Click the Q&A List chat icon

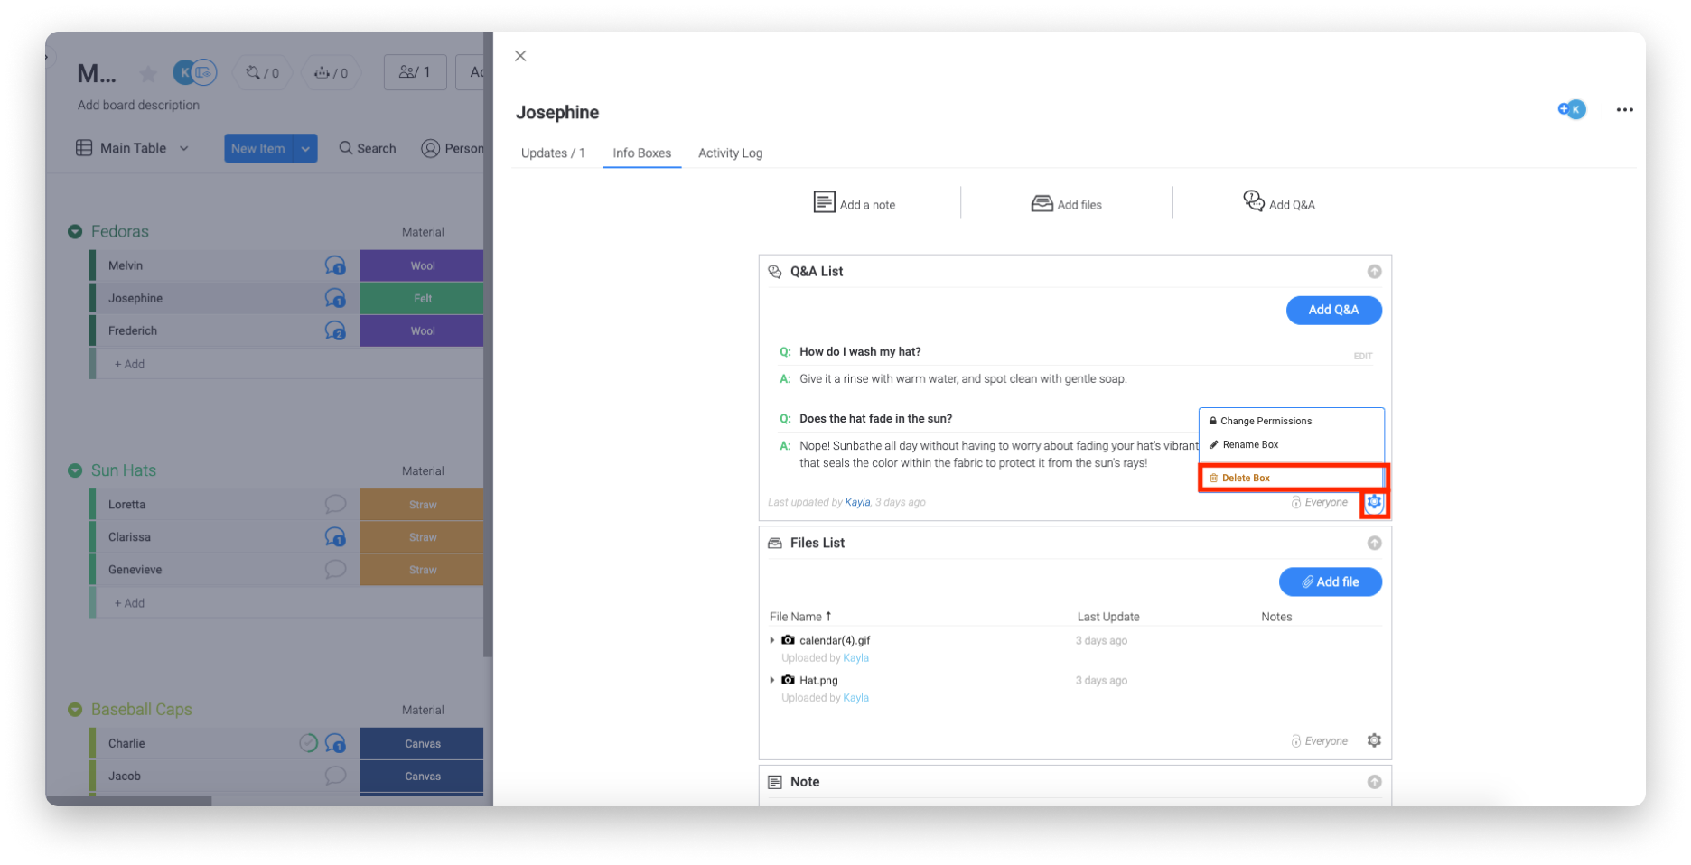(x=774, y=272)
